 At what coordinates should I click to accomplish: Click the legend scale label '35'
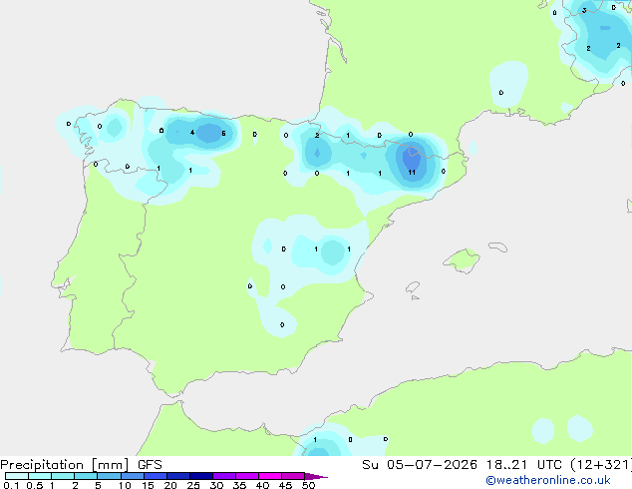pos(239,485)
